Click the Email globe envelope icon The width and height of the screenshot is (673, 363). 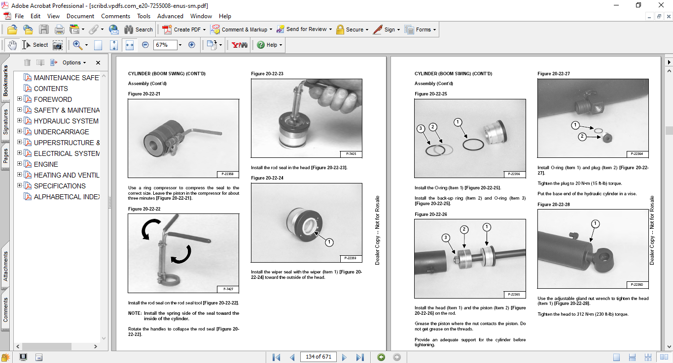point(114,30)
